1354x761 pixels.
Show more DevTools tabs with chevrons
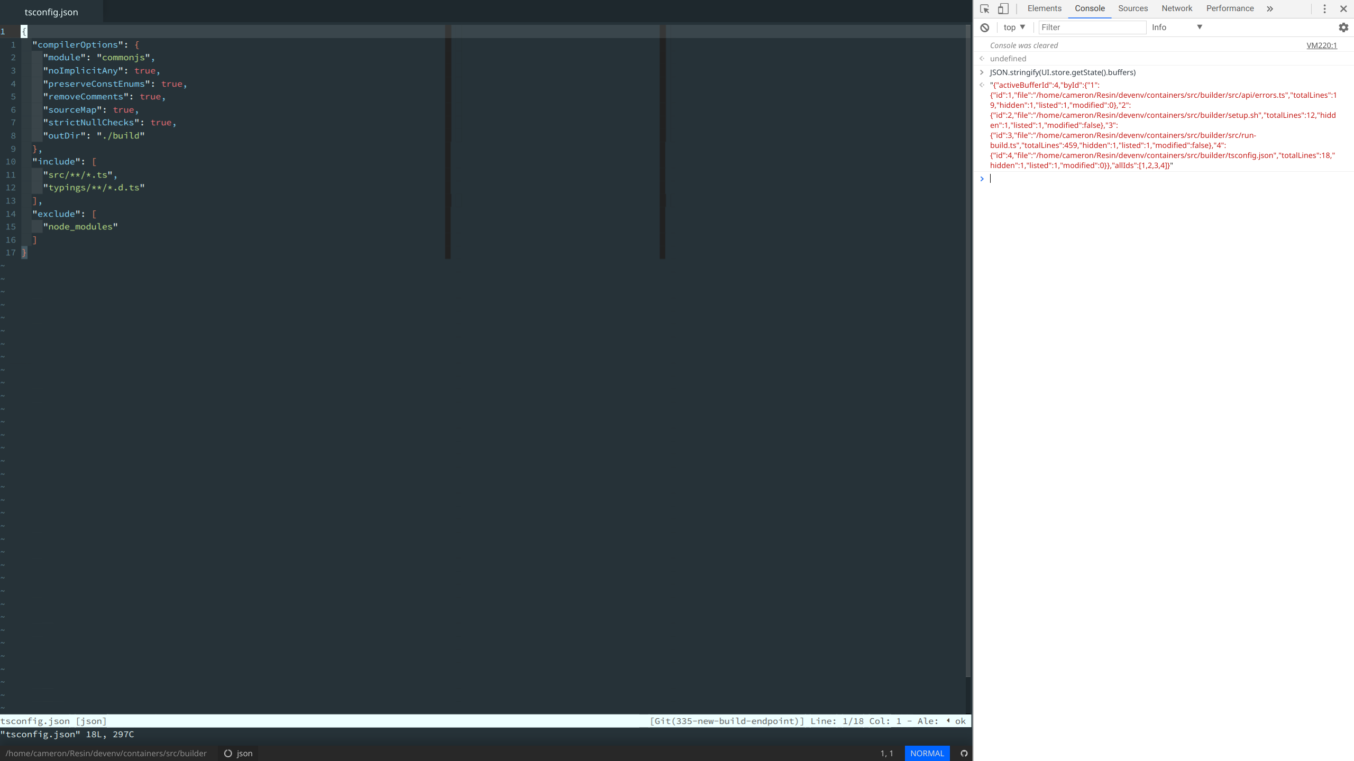tap(1269, 9)
